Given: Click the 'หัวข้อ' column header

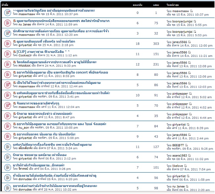Looking at the screenshot, I should pyautogui.click(x=5, y=5).
